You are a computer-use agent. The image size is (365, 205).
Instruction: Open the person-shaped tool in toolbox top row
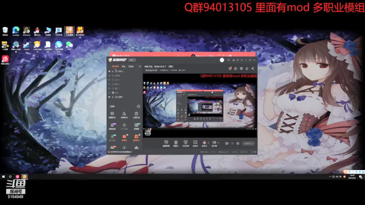click(x=124, y=115)
